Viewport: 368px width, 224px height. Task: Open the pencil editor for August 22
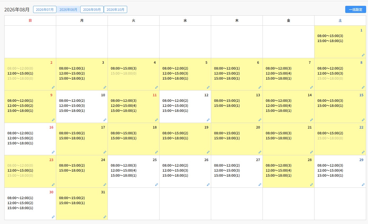pyautogui.click(x=363, y=152)
